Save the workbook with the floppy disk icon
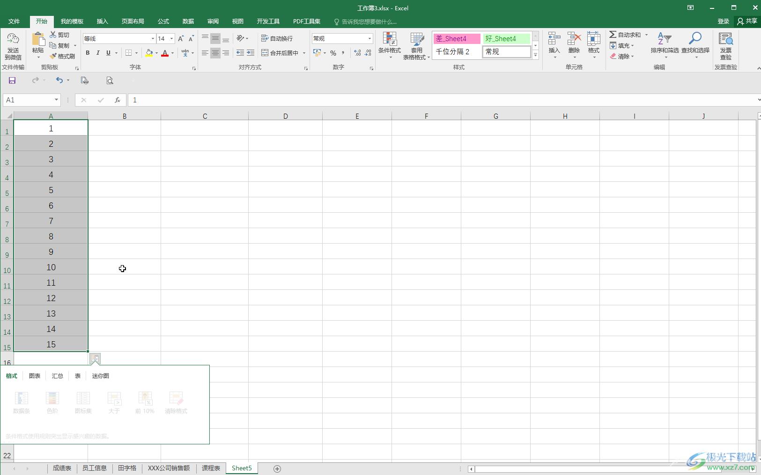761x475 pixels. [x=12, y=80]
